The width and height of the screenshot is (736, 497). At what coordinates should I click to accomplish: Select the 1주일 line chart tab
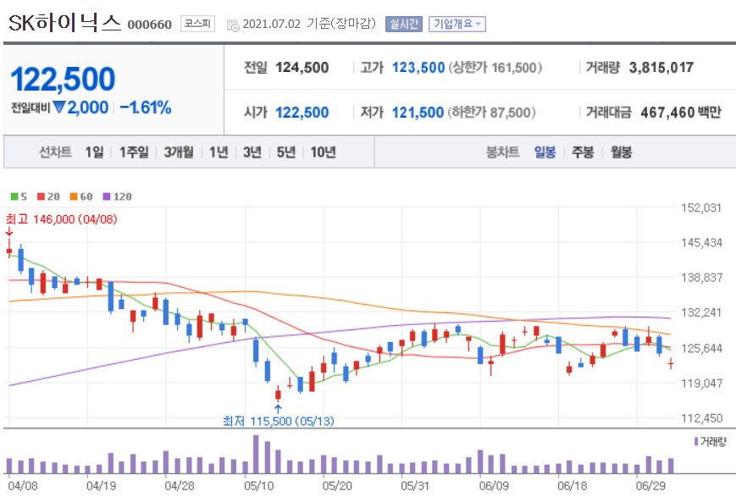134,152
